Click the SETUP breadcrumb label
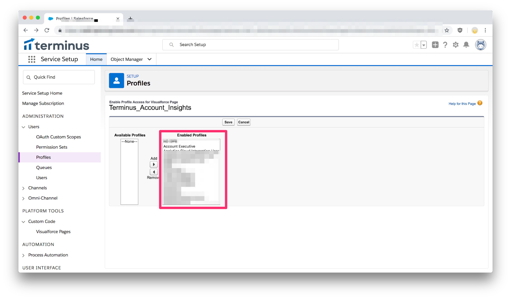The height and width of the screenshot is (299, 511). pos(133,76)
